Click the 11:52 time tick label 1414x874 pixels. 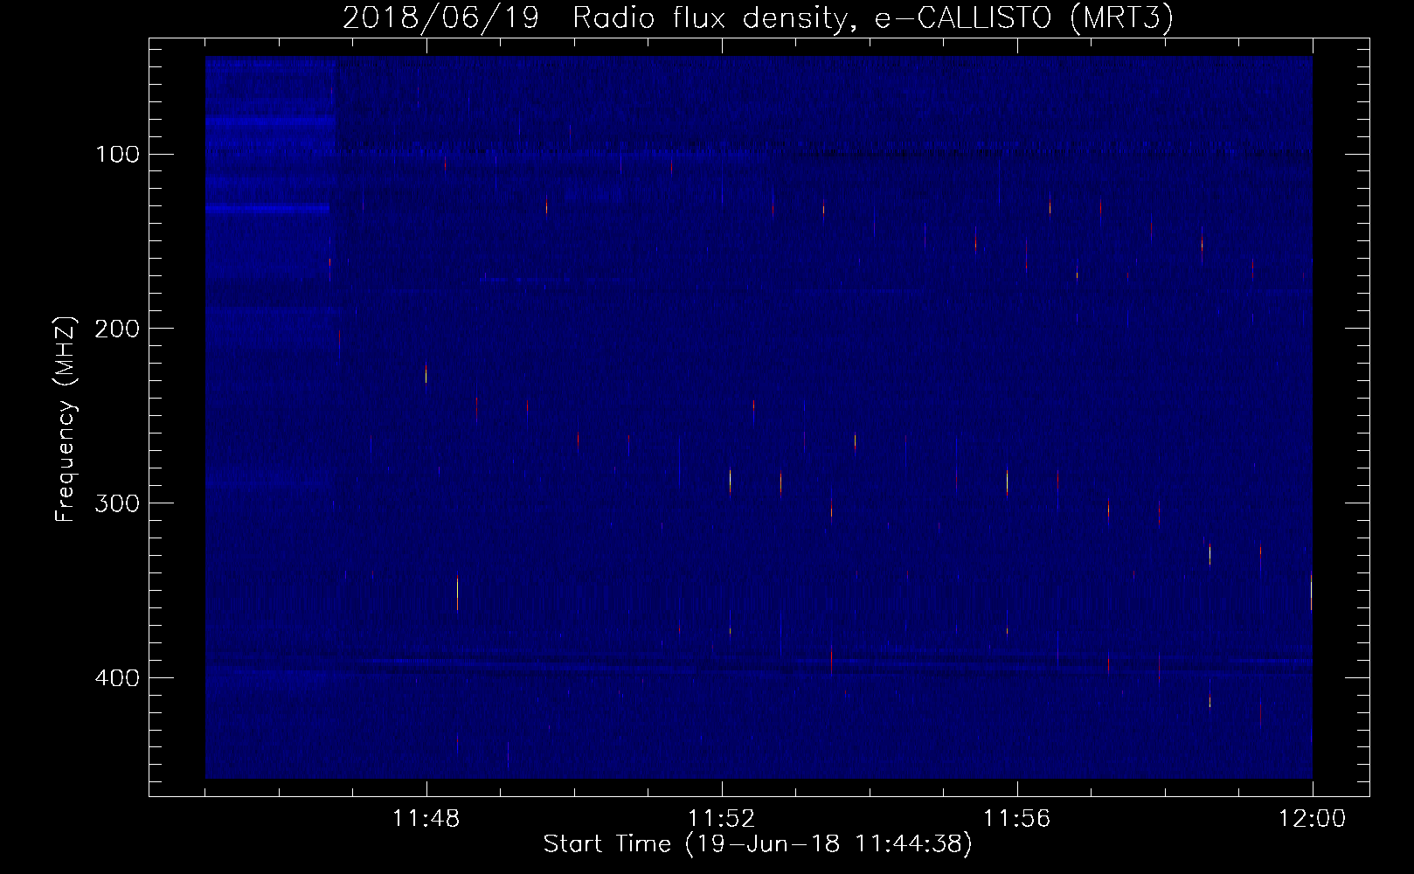[x=722, y=819]
